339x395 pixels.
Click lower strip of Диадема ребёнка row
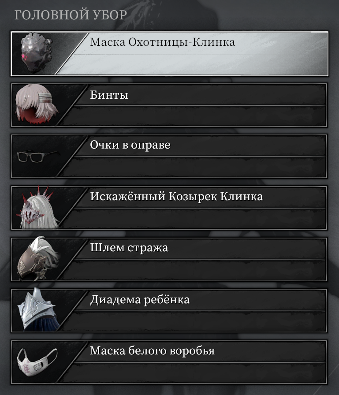(x=194, y=321)
